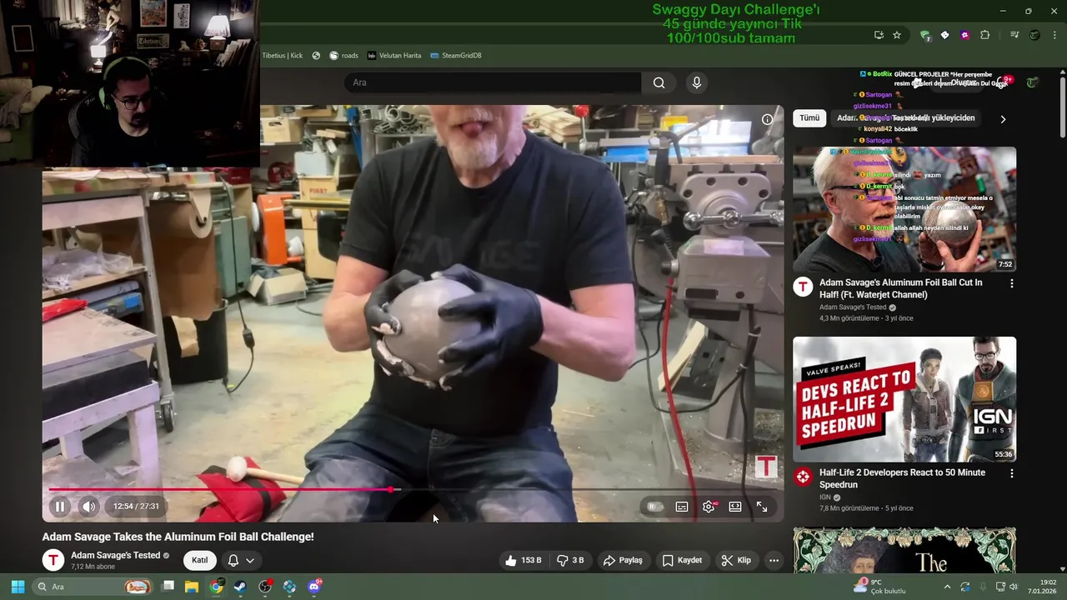Mute the video volume
Viewport: 1067px width, 600px height.
pyautogui.click(x=89, y=506)
